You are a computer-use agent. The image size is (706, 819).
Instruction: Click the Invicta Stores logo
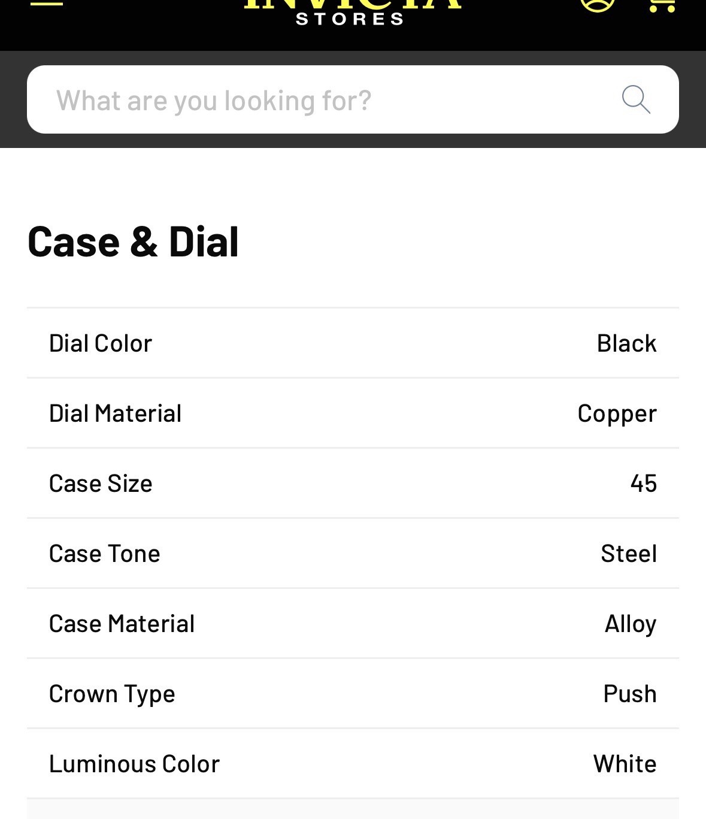352,12
